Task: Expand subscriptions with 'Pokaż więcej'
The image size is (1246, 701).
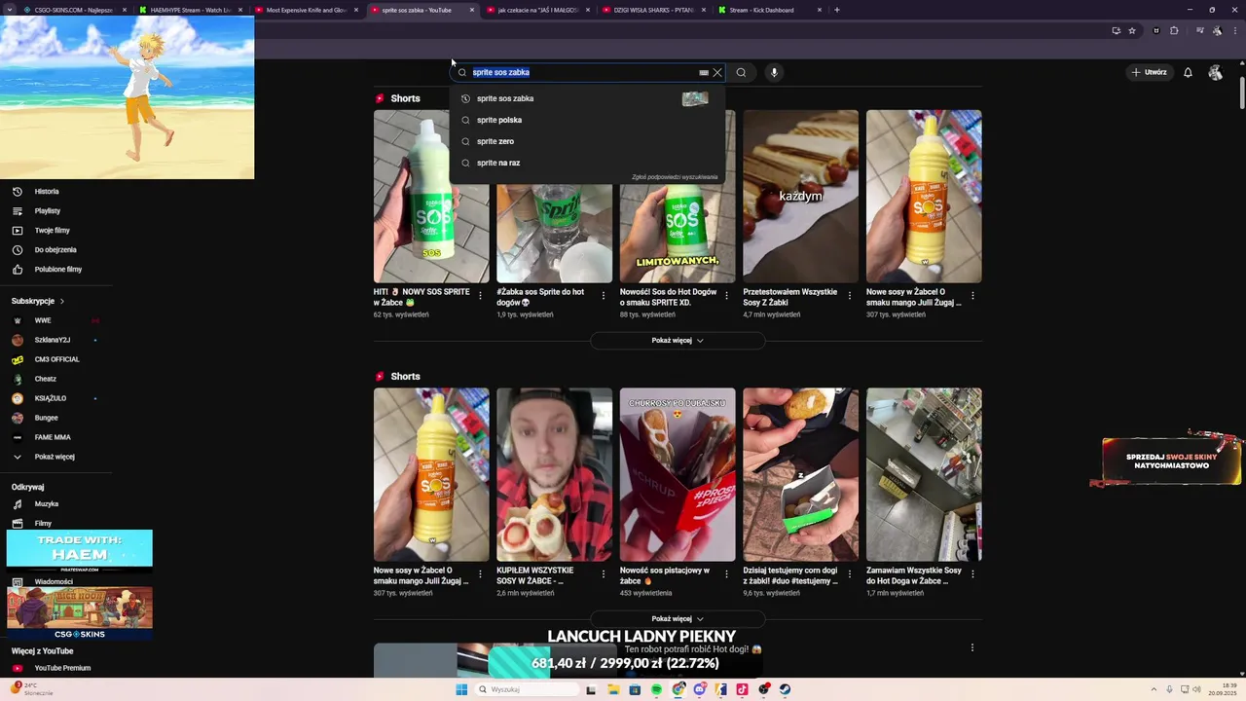Action: (56, 457)
